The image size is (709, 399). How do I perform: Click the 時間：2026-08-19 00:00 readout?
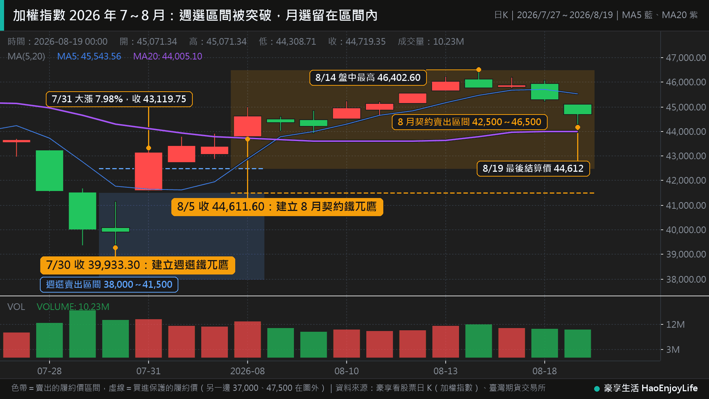tap(58, 41)
